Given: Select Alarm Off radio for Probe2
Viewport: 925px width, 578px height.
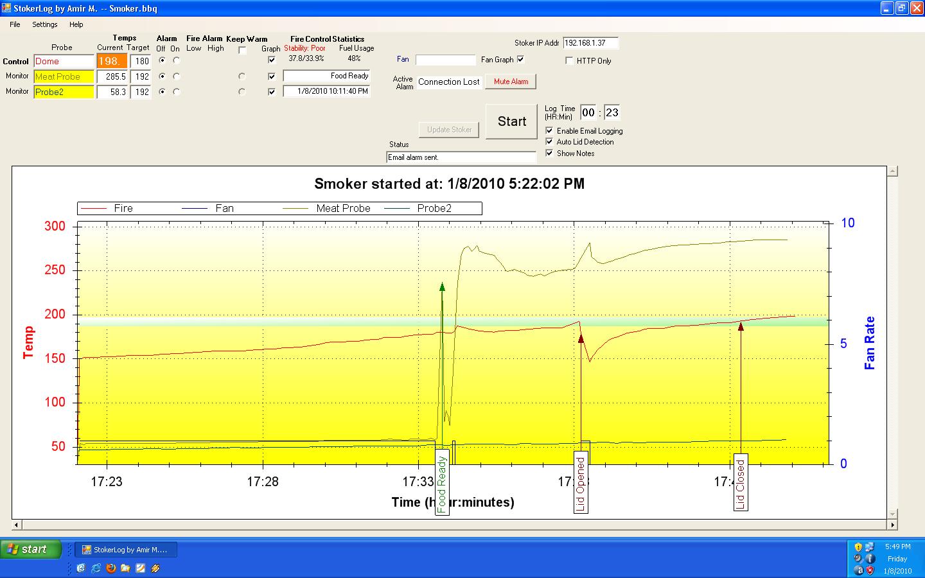Looking at the screenshot, I should pos(162,92).
